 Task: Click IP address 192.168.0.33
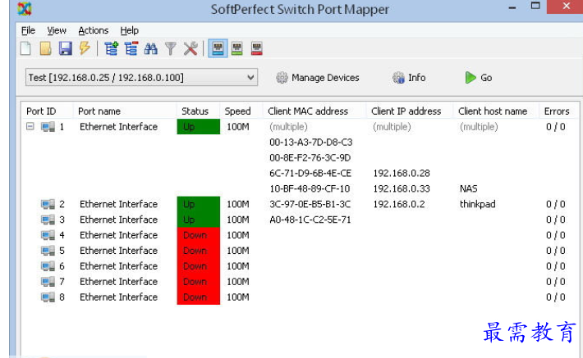(x=402, y=188)
